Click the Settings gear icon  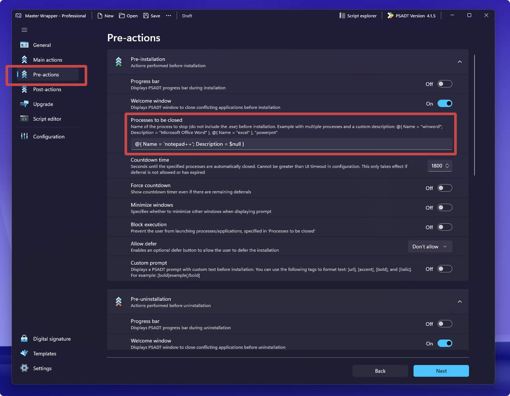coord(24,368)
